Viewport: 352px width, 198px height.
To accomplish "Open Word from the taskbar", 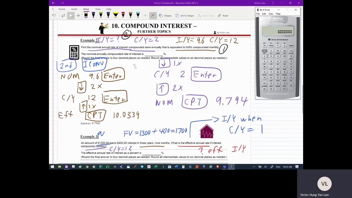I will 176,167.
